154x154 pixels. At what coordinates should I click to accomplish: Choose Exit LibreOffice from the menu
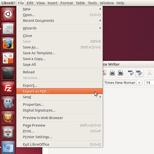pos(36,144)
